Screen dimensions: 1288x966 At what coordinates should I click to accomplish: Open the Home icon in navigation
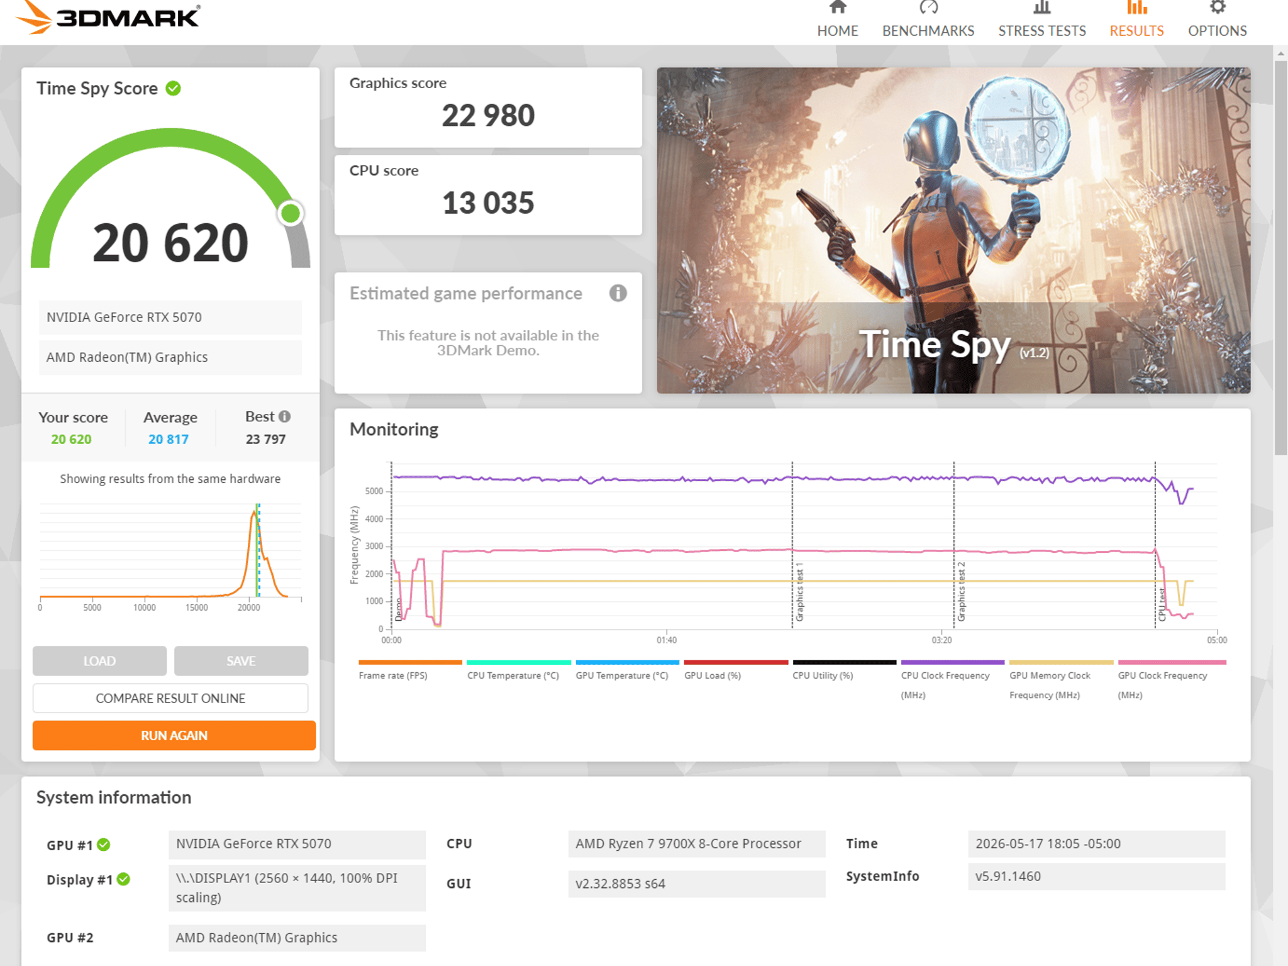pos(838,7)
